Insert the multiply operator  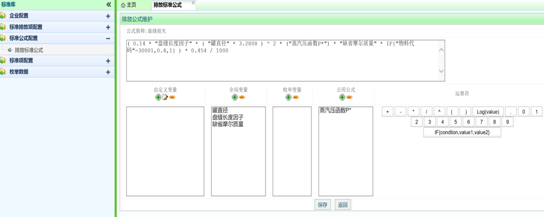414,112
